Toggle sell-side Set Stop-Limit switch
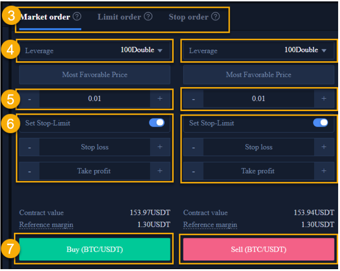Image resolution: width=340 pixels, height=271 pixels. (x=321, y=123)
